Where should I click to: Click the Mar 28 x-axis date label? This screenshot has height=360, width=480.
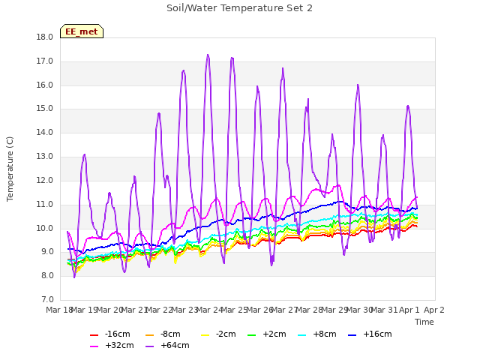(309, 310)
